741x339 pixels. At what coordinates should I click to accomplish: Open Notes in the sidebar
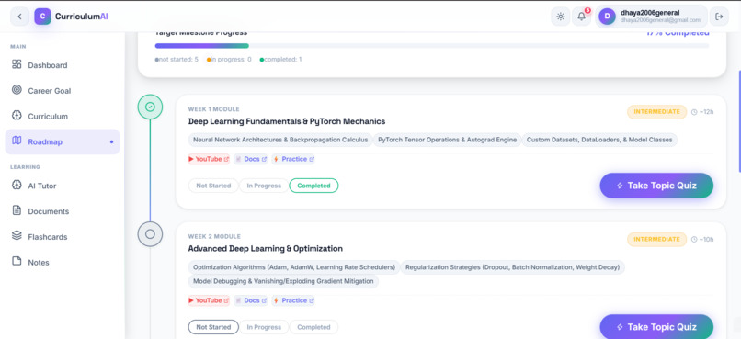[62, 263]
